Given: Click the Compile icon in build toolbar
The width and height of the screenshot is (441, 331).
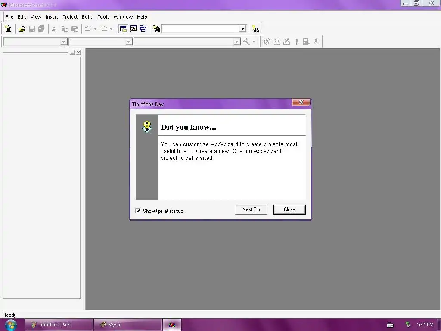Looking at the screenshot, I should click(267, 42).
